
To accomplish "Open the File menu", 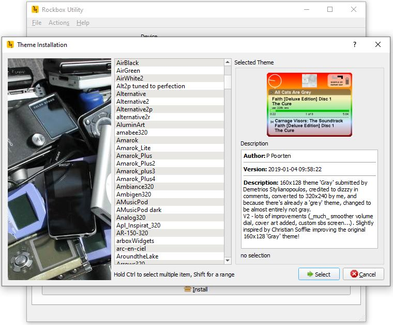I will coord(37,23).
